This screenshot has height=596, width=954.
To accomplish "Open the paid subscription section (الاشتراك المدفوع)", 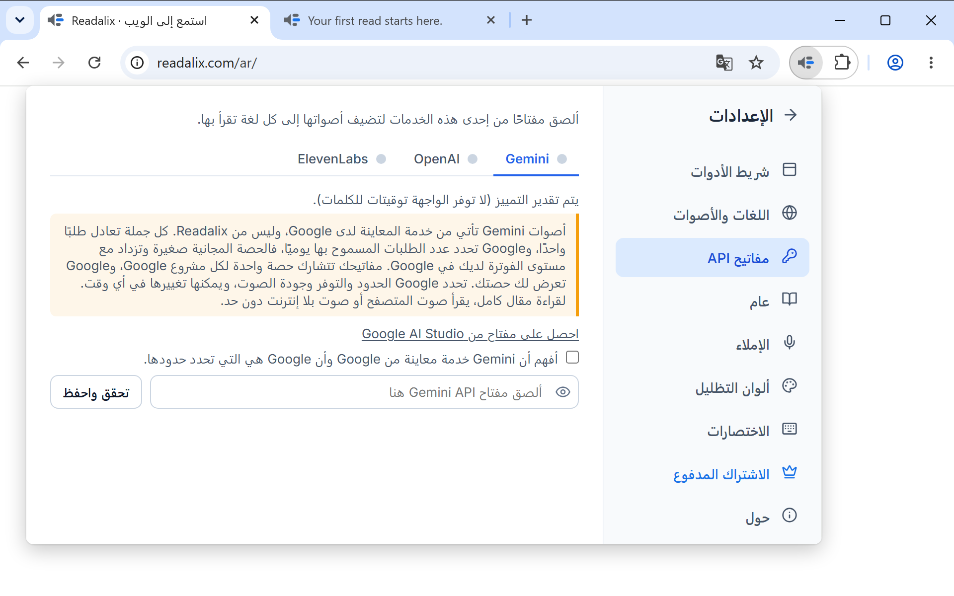I will pos(712,474).
